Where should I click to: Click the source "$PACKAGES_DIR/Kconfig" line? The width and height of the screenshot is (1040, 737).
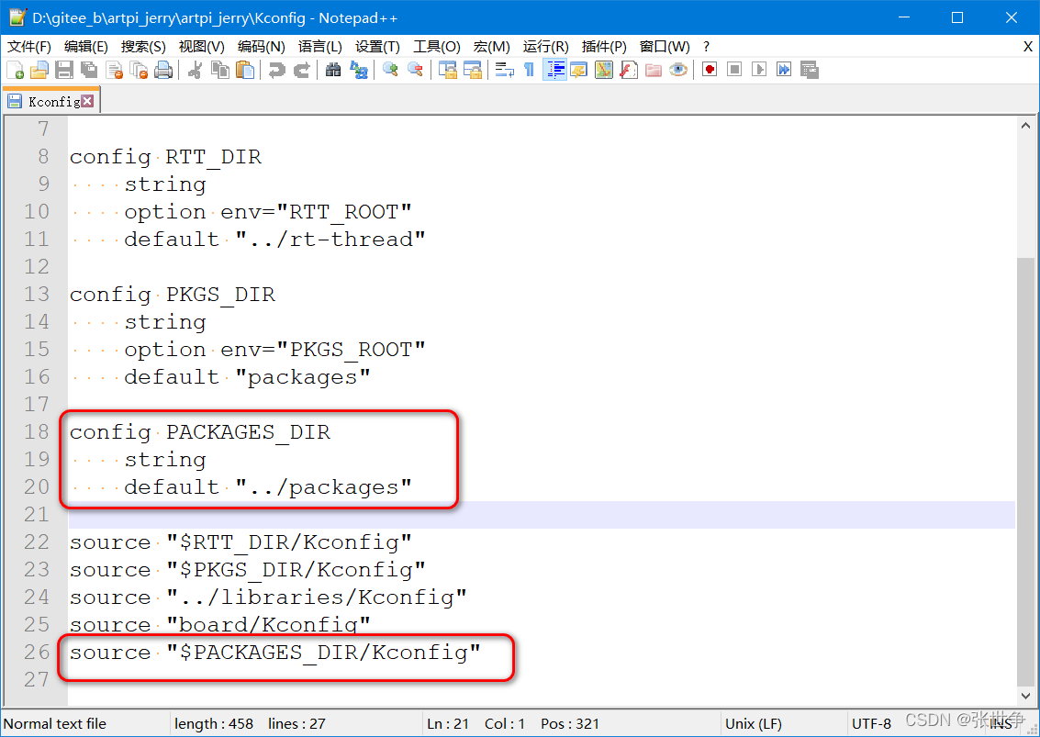pos(275,652)
